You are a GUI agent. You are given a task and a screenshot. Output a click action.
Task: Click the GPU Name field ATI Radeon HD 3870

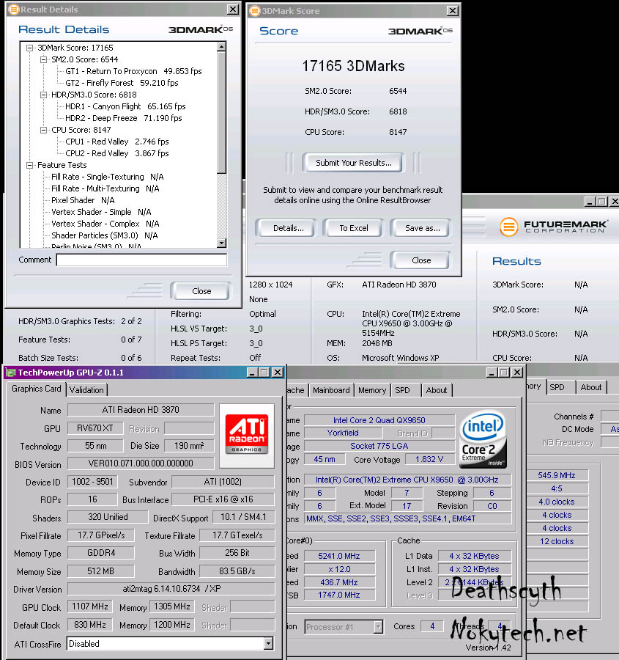pos(141,410)
